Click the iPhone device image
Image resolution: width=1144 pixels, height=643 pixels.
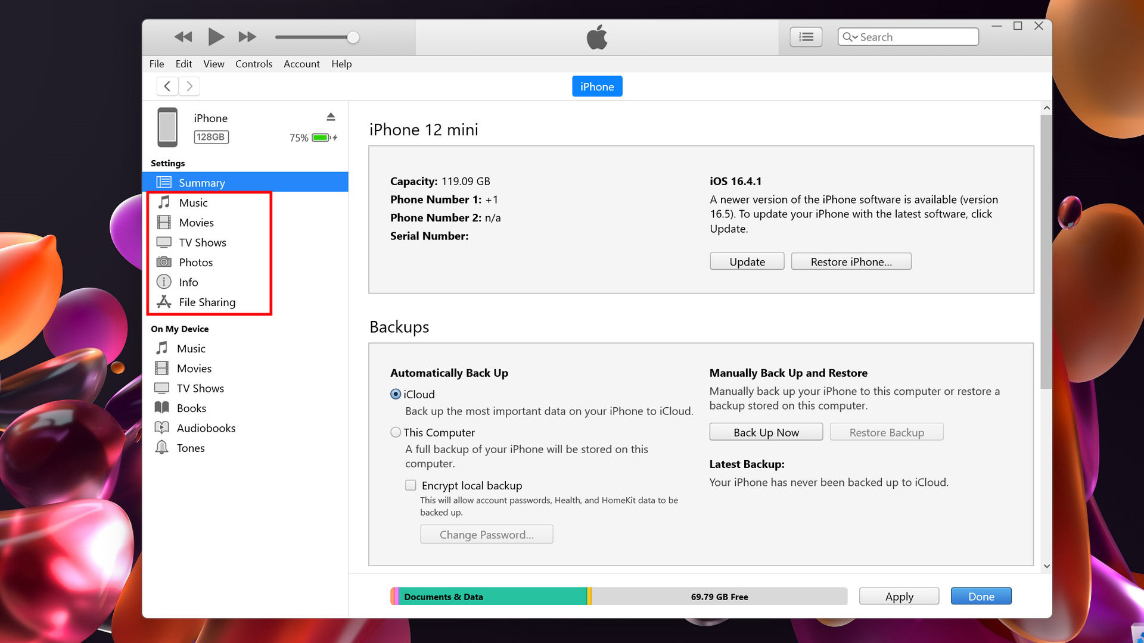167,127
